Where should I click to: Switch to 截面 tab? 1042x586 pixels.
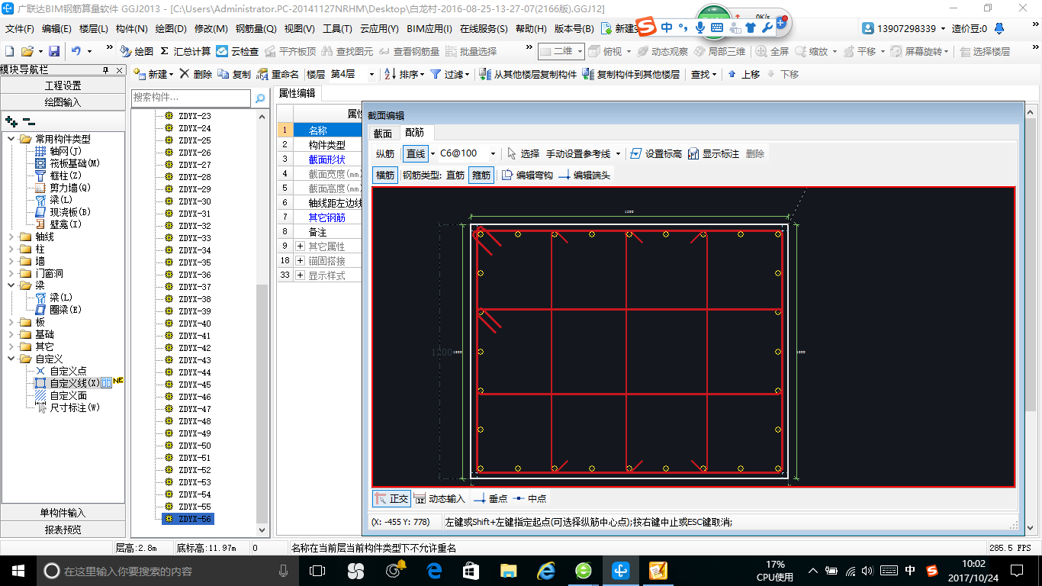click(x=383, y=133)
